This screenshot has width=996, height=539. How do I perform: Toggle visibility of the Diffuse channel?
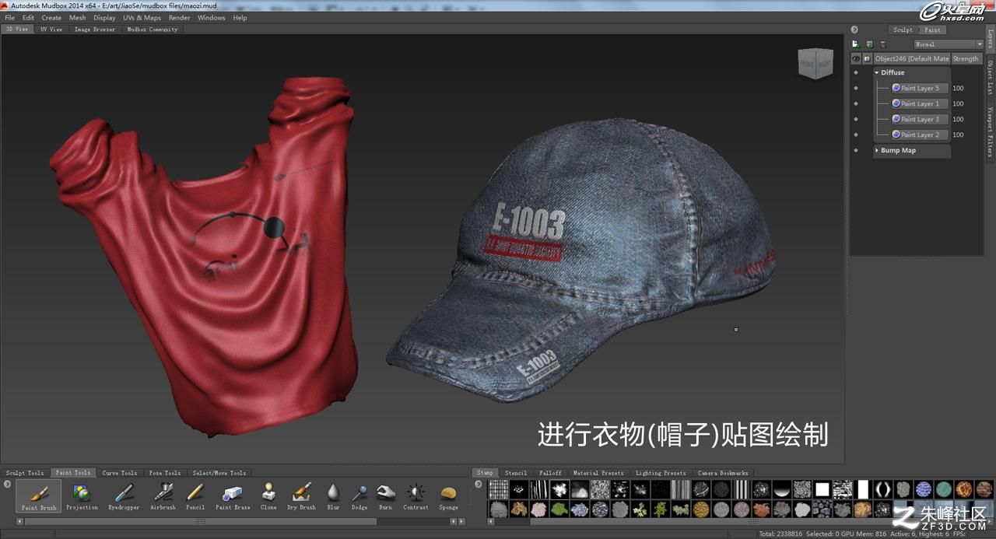click(x=856, y=72)
